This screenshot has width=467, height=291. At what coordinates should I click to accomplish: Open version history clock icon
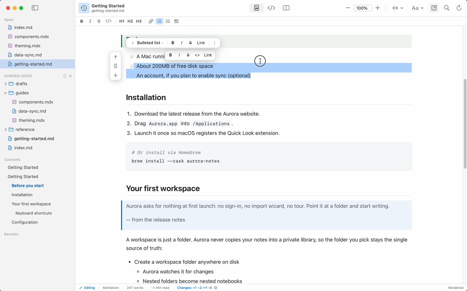84,8
